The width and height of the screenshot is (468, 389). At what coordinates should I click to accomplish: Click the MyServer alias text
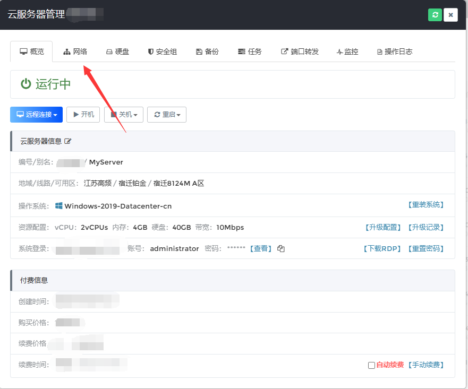(x=106, y=162)
